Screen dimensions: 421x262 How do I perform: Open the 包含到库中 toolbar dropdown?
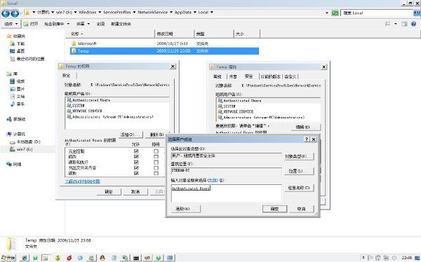(x=57, y=24)
